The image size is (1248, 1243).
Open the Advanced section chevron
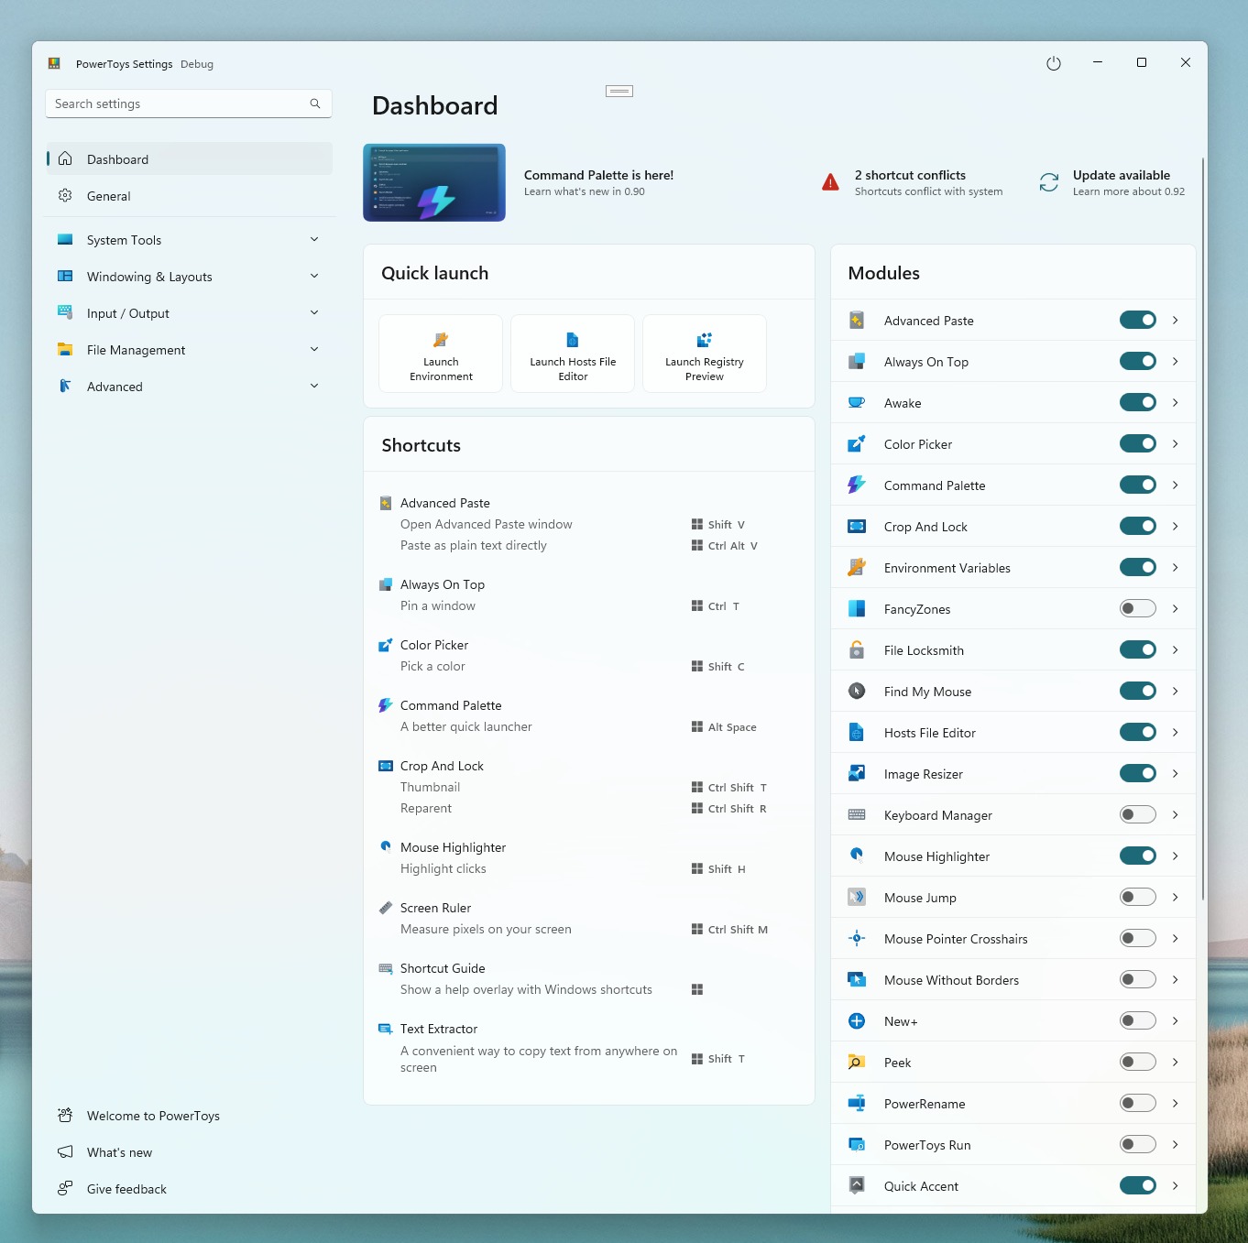click(314, 386)
